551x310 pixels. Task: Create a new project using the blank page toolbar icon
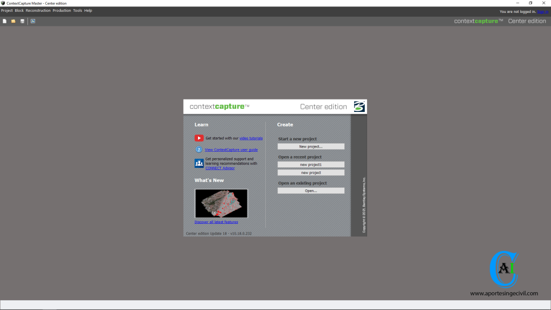5,21
